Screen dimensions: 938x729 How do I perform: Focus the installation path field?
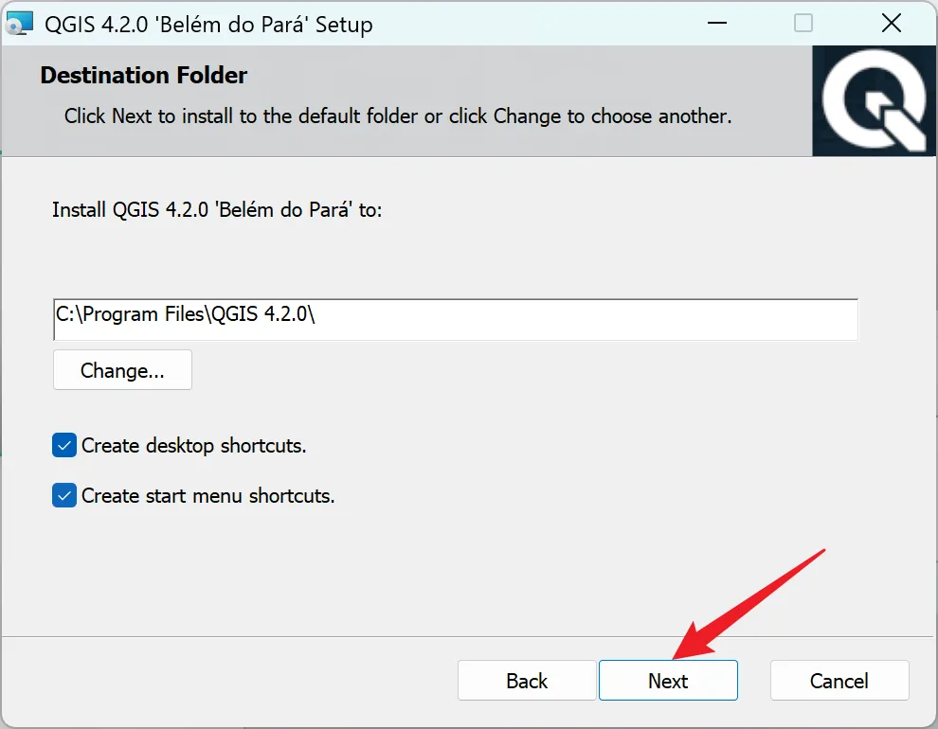pos(456,320)
